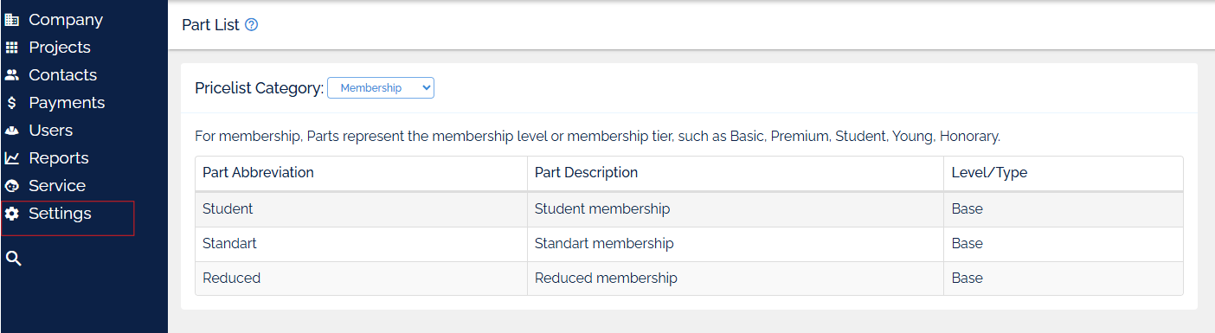Click the Contacts people icon
The height and width of the screenshot is (333, 1215).
pos(12,75)
